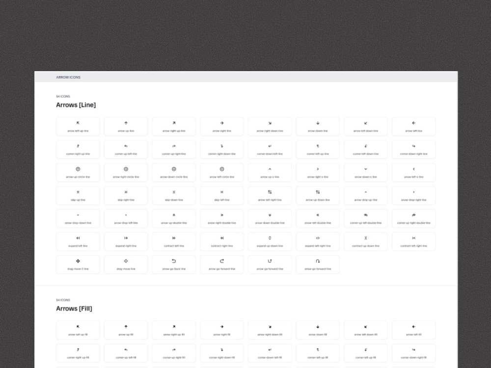Image resolution: width=491 pixels, height=368 pixels.
Task: Click the arrow-down-line icon card
Action: 318,127
